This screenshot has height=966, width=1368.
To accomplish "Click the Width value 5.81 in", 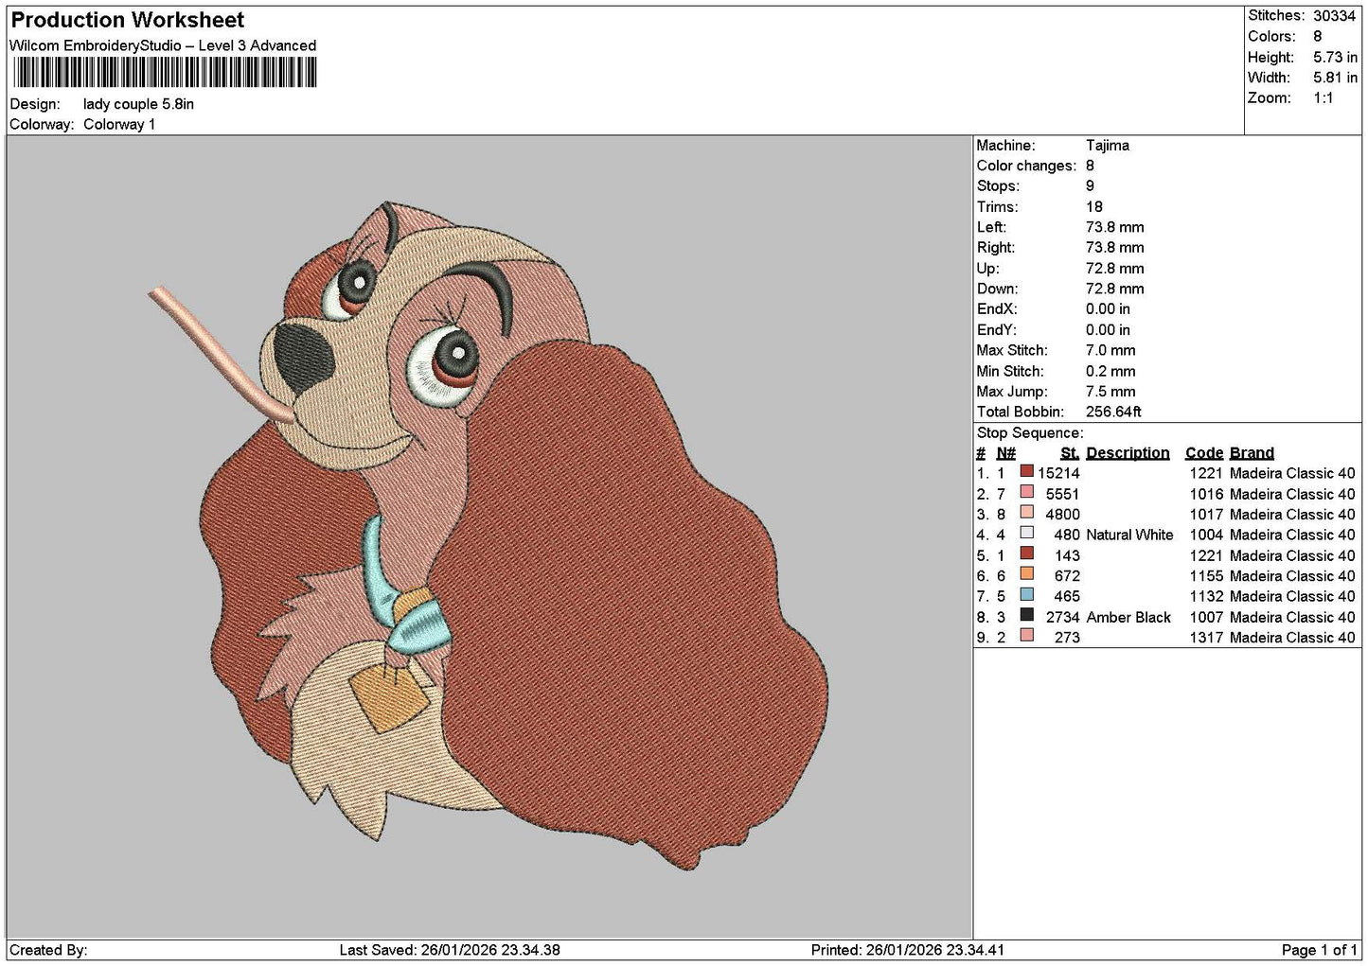I will [x=1335, y=79].
